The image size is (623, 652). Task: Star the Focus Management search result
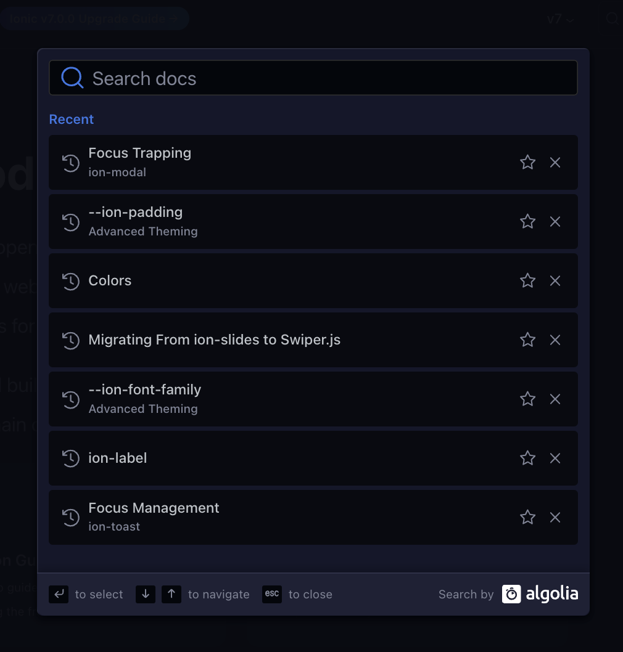click(527, 517)
